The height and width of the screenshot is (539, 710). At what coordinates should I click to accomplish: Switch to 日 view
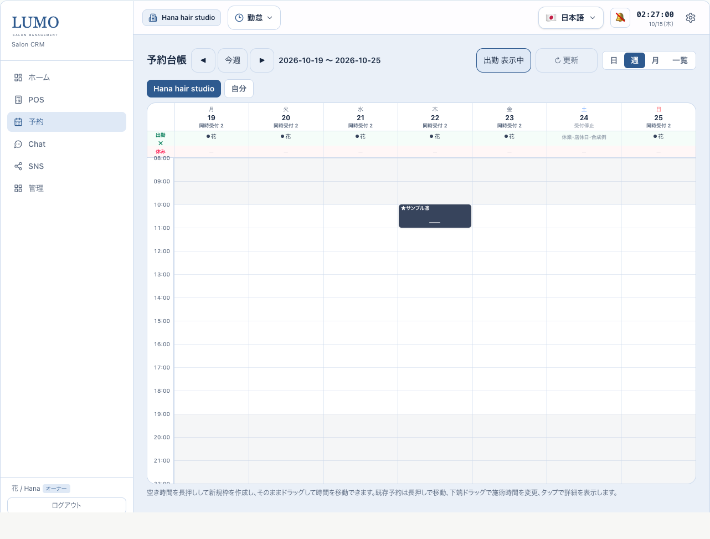tap(614, 60)
